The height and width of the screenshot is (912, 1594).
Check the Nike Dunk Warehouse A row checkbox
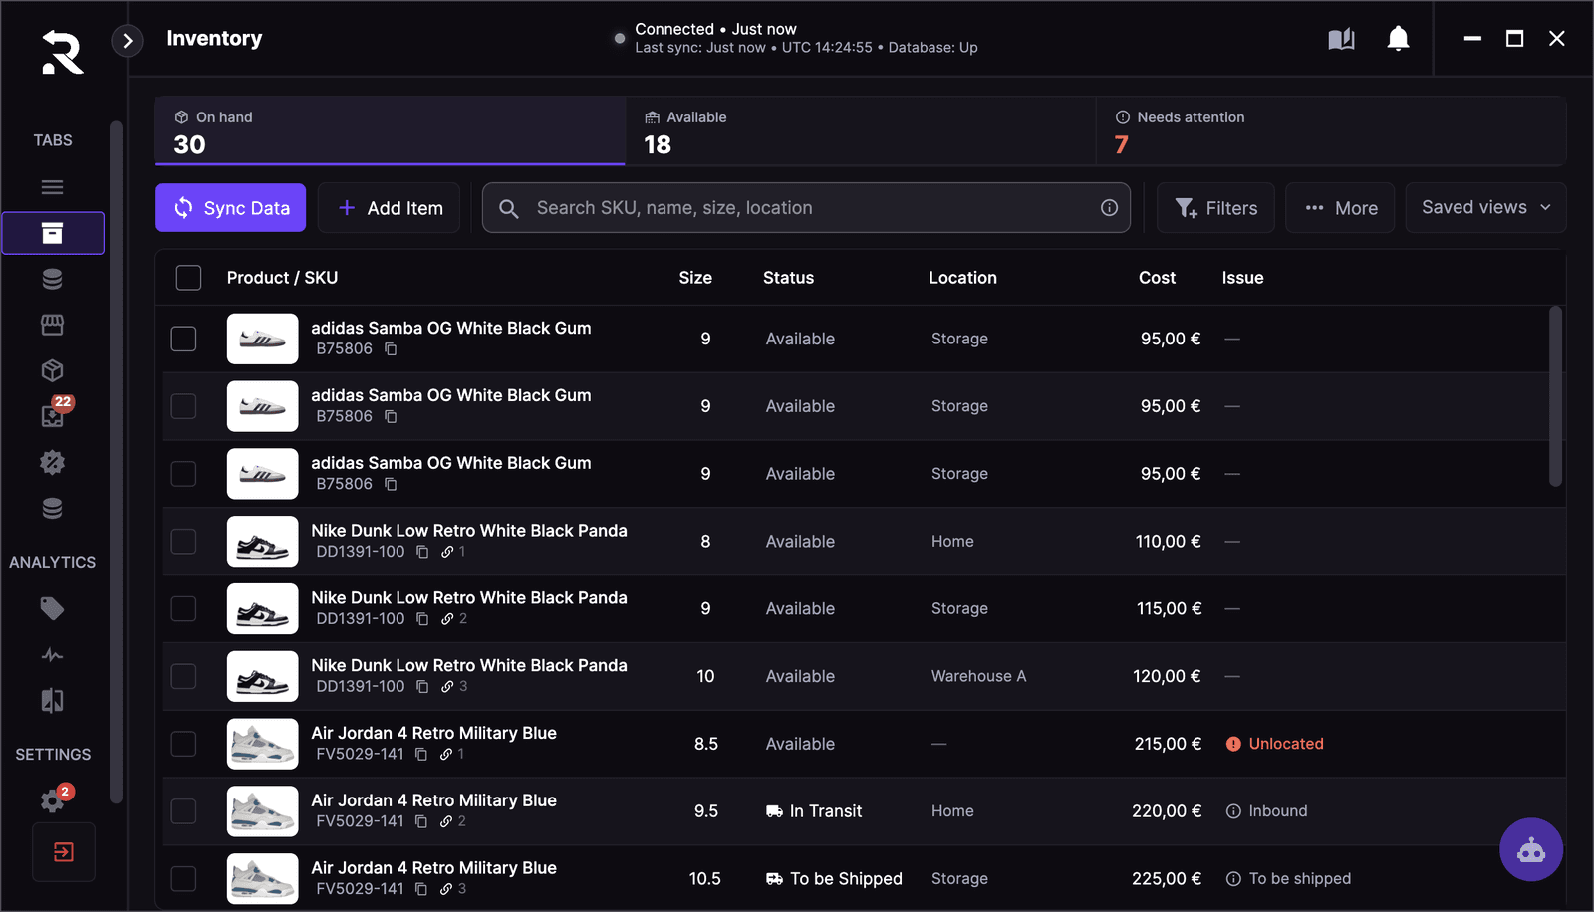183,676
